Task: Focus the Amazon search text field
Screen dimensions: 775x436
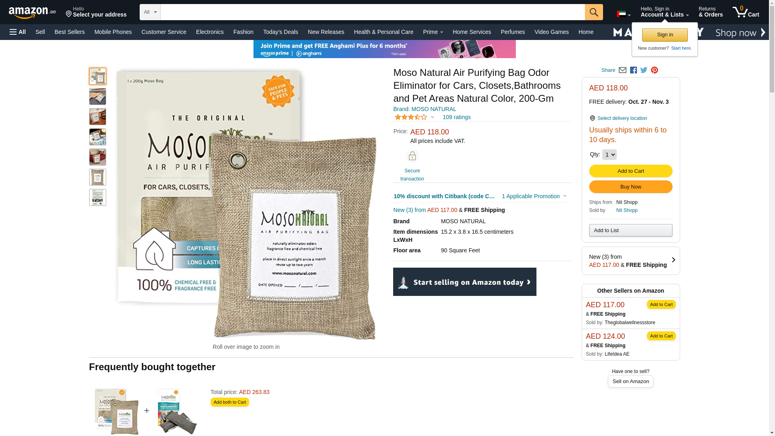Action: point(373,12)
